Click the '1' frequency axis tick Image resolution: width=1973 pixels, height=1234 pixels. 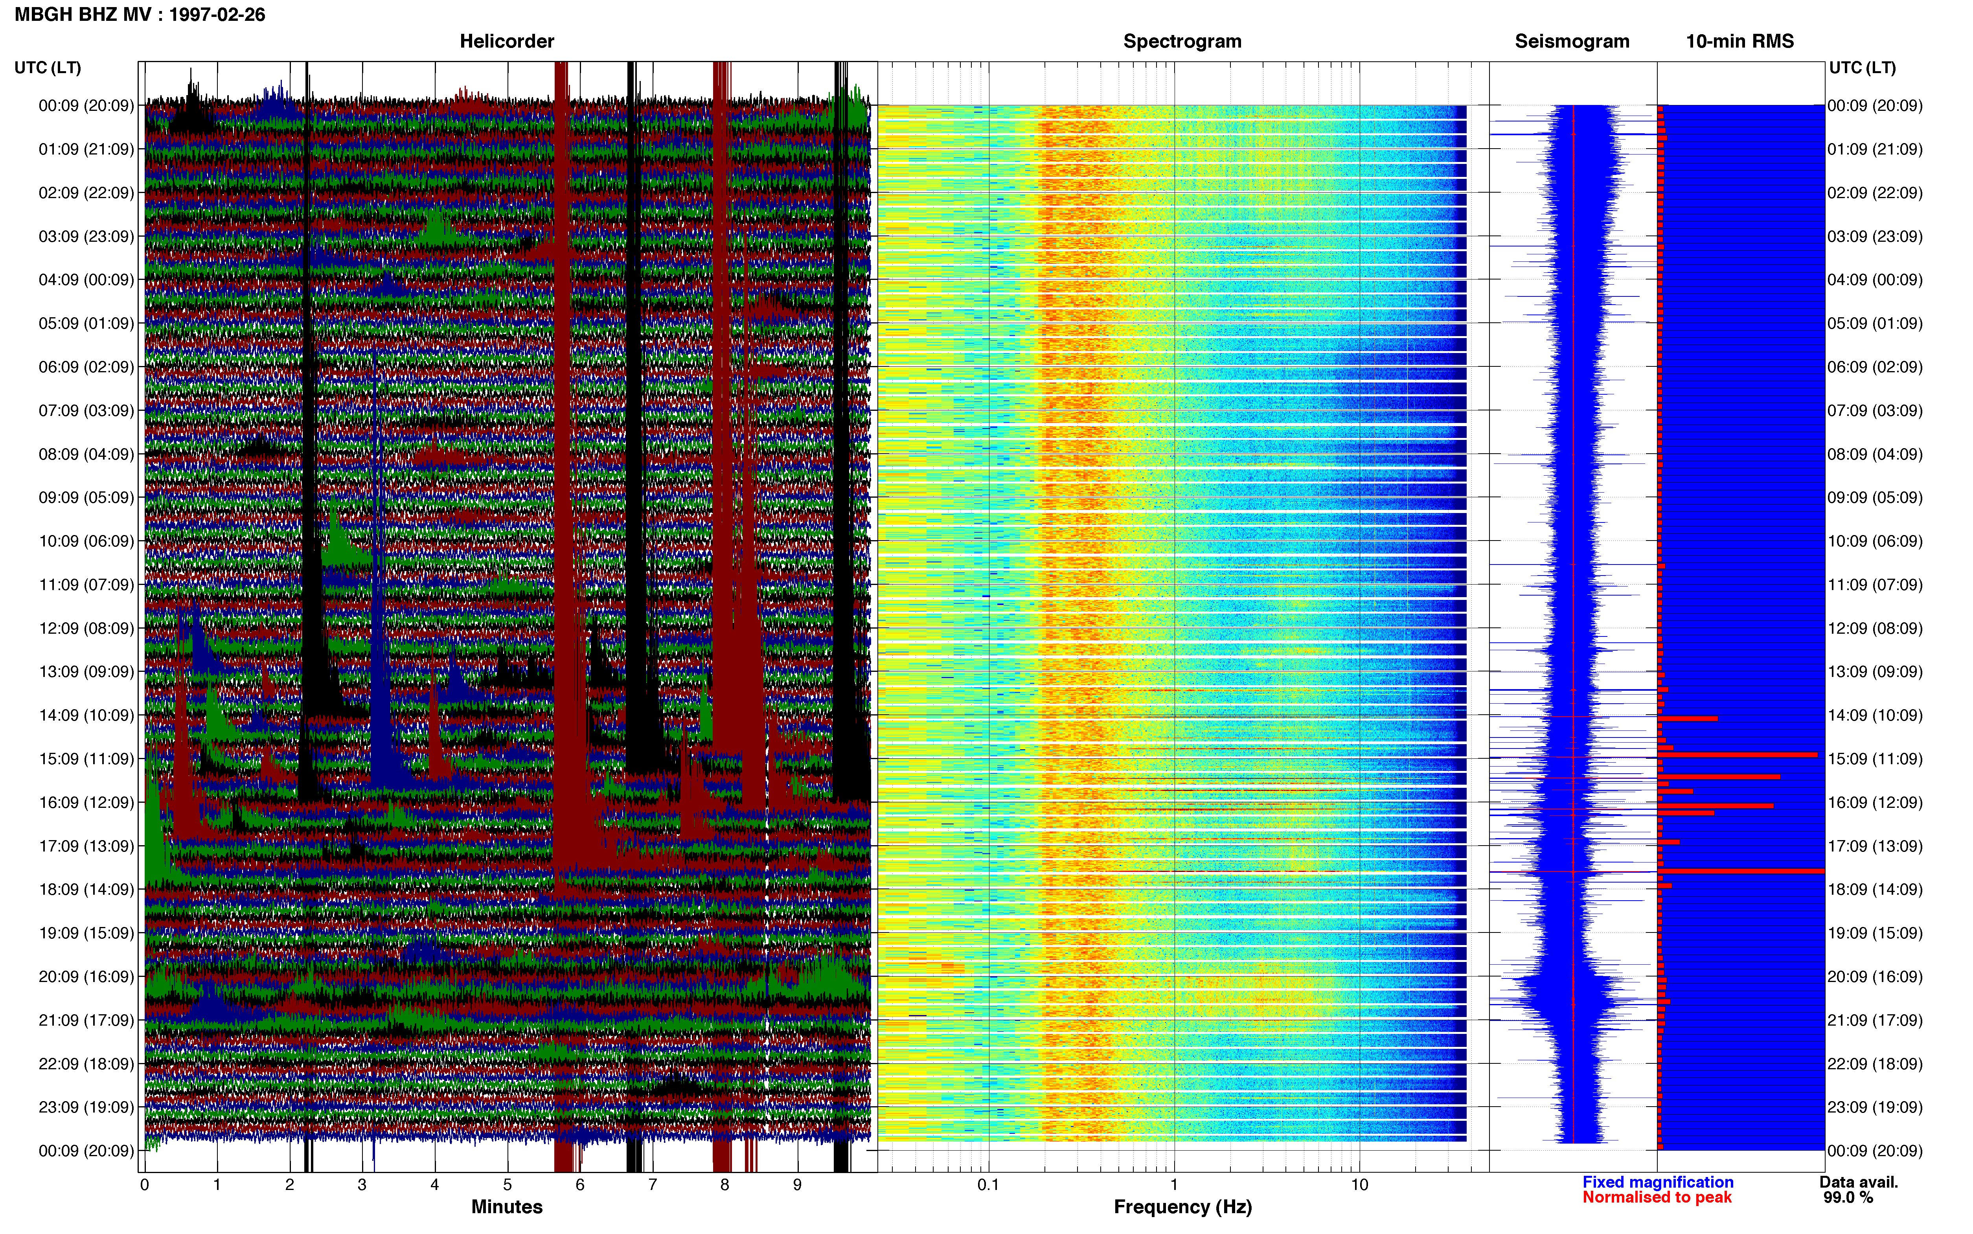(1174, 1184)
